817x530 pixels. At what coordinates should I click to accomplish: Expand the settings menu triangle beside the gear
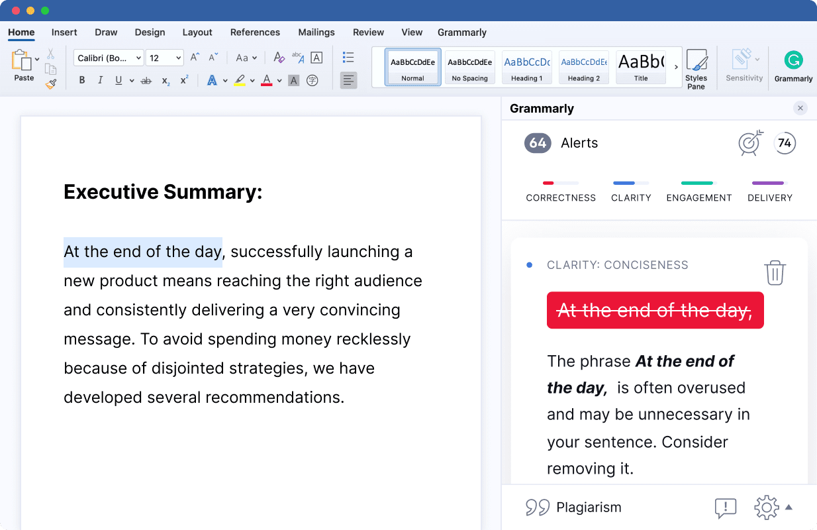(x=789, y=507)
